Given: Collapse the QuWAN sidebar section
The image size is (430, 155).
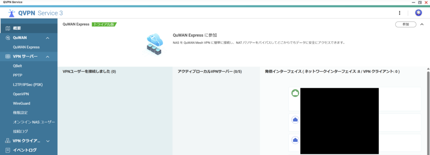Looking at the screenshot, I should (47, 38).
